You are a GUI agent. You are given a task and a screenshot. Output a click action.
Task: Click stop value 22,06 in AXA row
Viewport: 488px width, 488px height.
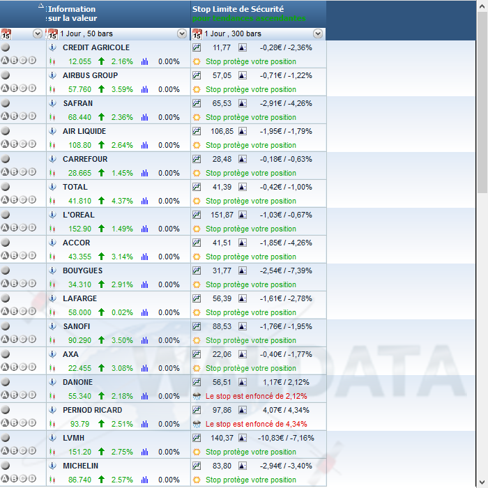coord(222,354)
